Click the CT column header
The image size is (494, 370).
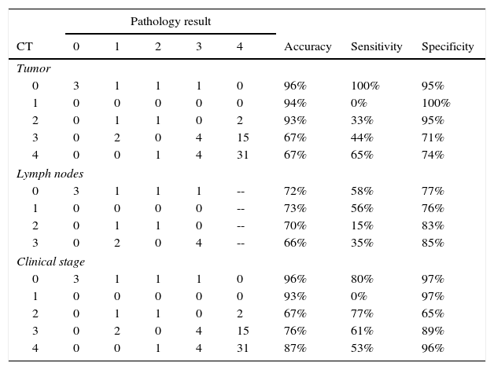24,47
